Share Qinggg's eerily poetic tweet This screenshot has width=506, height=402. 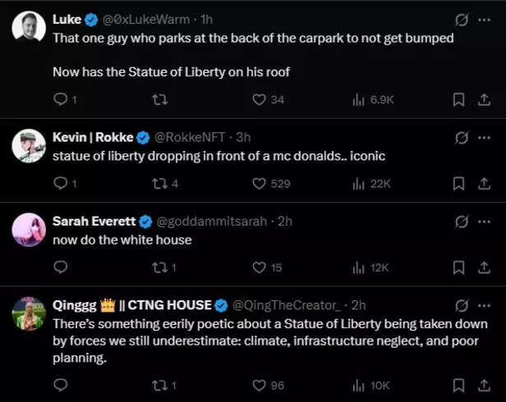pos(484,385)
